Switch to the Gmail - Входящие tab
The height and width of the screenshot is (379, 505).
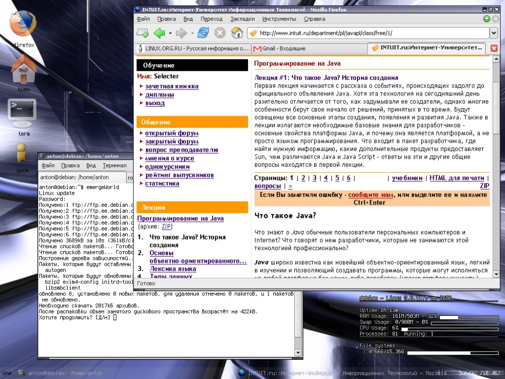[309, 49]
